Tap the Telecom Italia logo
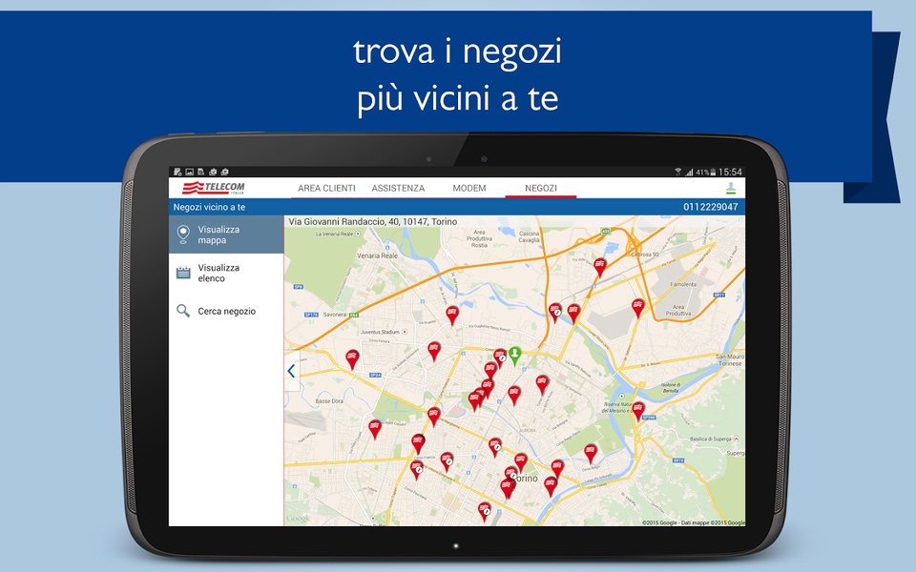Image resolution: width=916 pixels, height=572 pixels. click(x=214, y=188)
